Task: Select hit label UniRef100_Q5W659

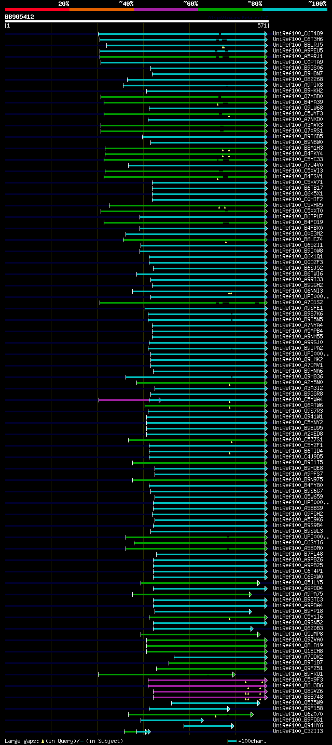Action: [298, 497]
